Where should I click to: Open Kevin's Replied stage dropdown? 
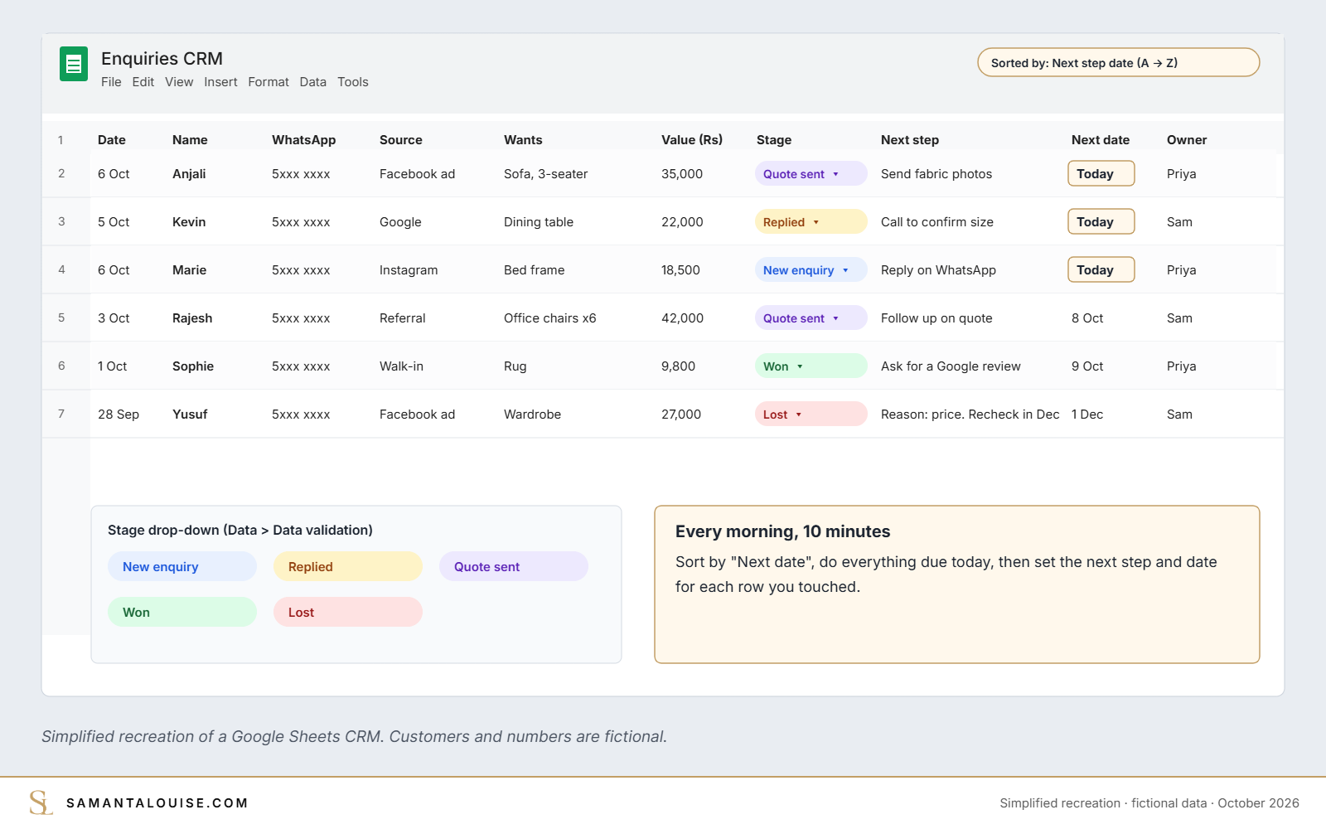811,222
